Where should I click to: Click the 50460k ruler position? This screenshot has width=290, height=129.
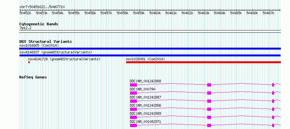tap(155, 13)
